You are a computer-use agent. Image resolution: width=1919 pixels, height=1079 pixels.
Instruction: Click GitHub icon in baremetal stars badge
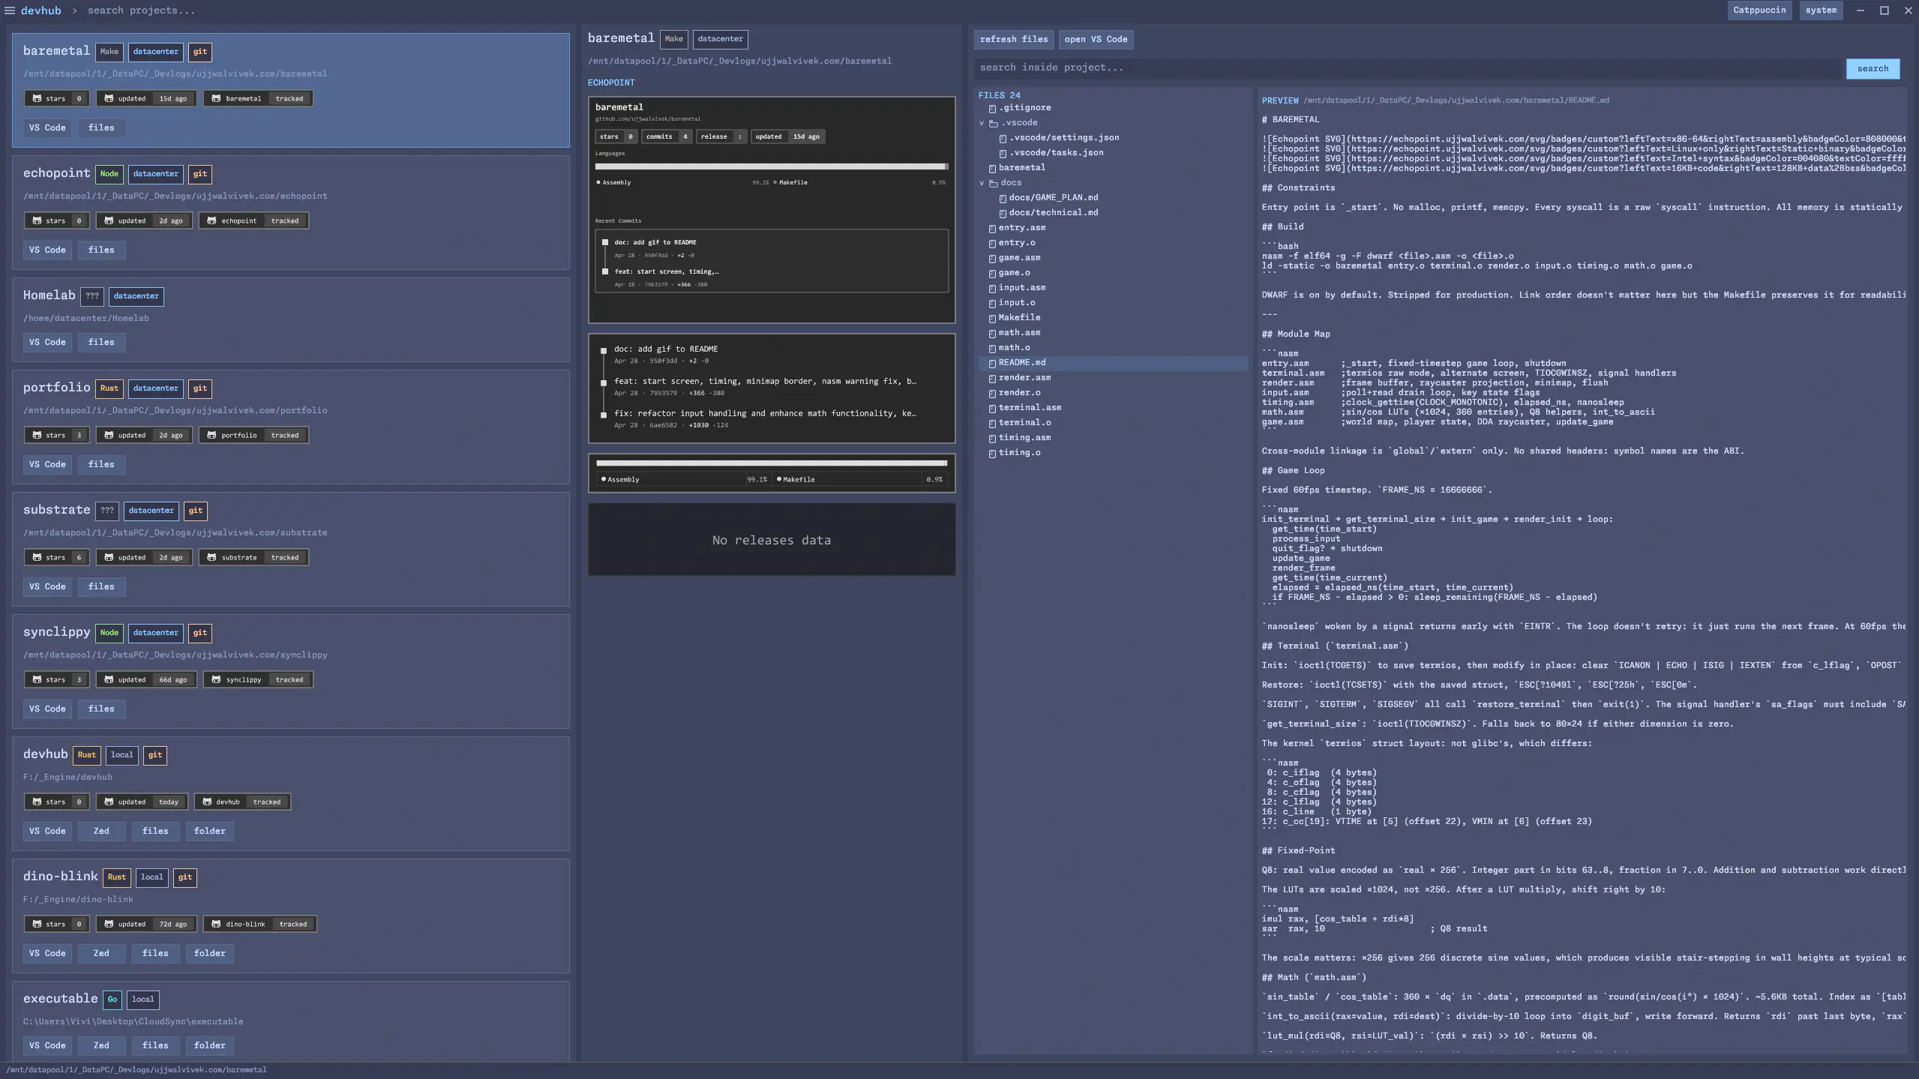point(37,98)
